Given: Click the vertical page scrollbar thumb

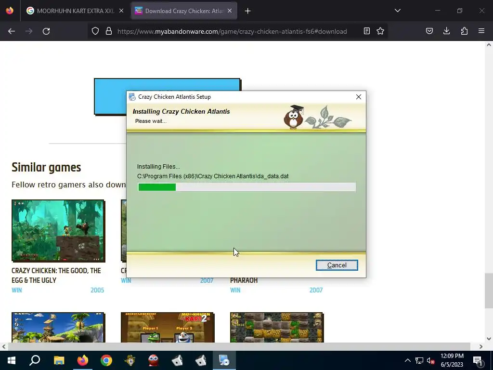Looking at the screenshot, I should (489, 291).
